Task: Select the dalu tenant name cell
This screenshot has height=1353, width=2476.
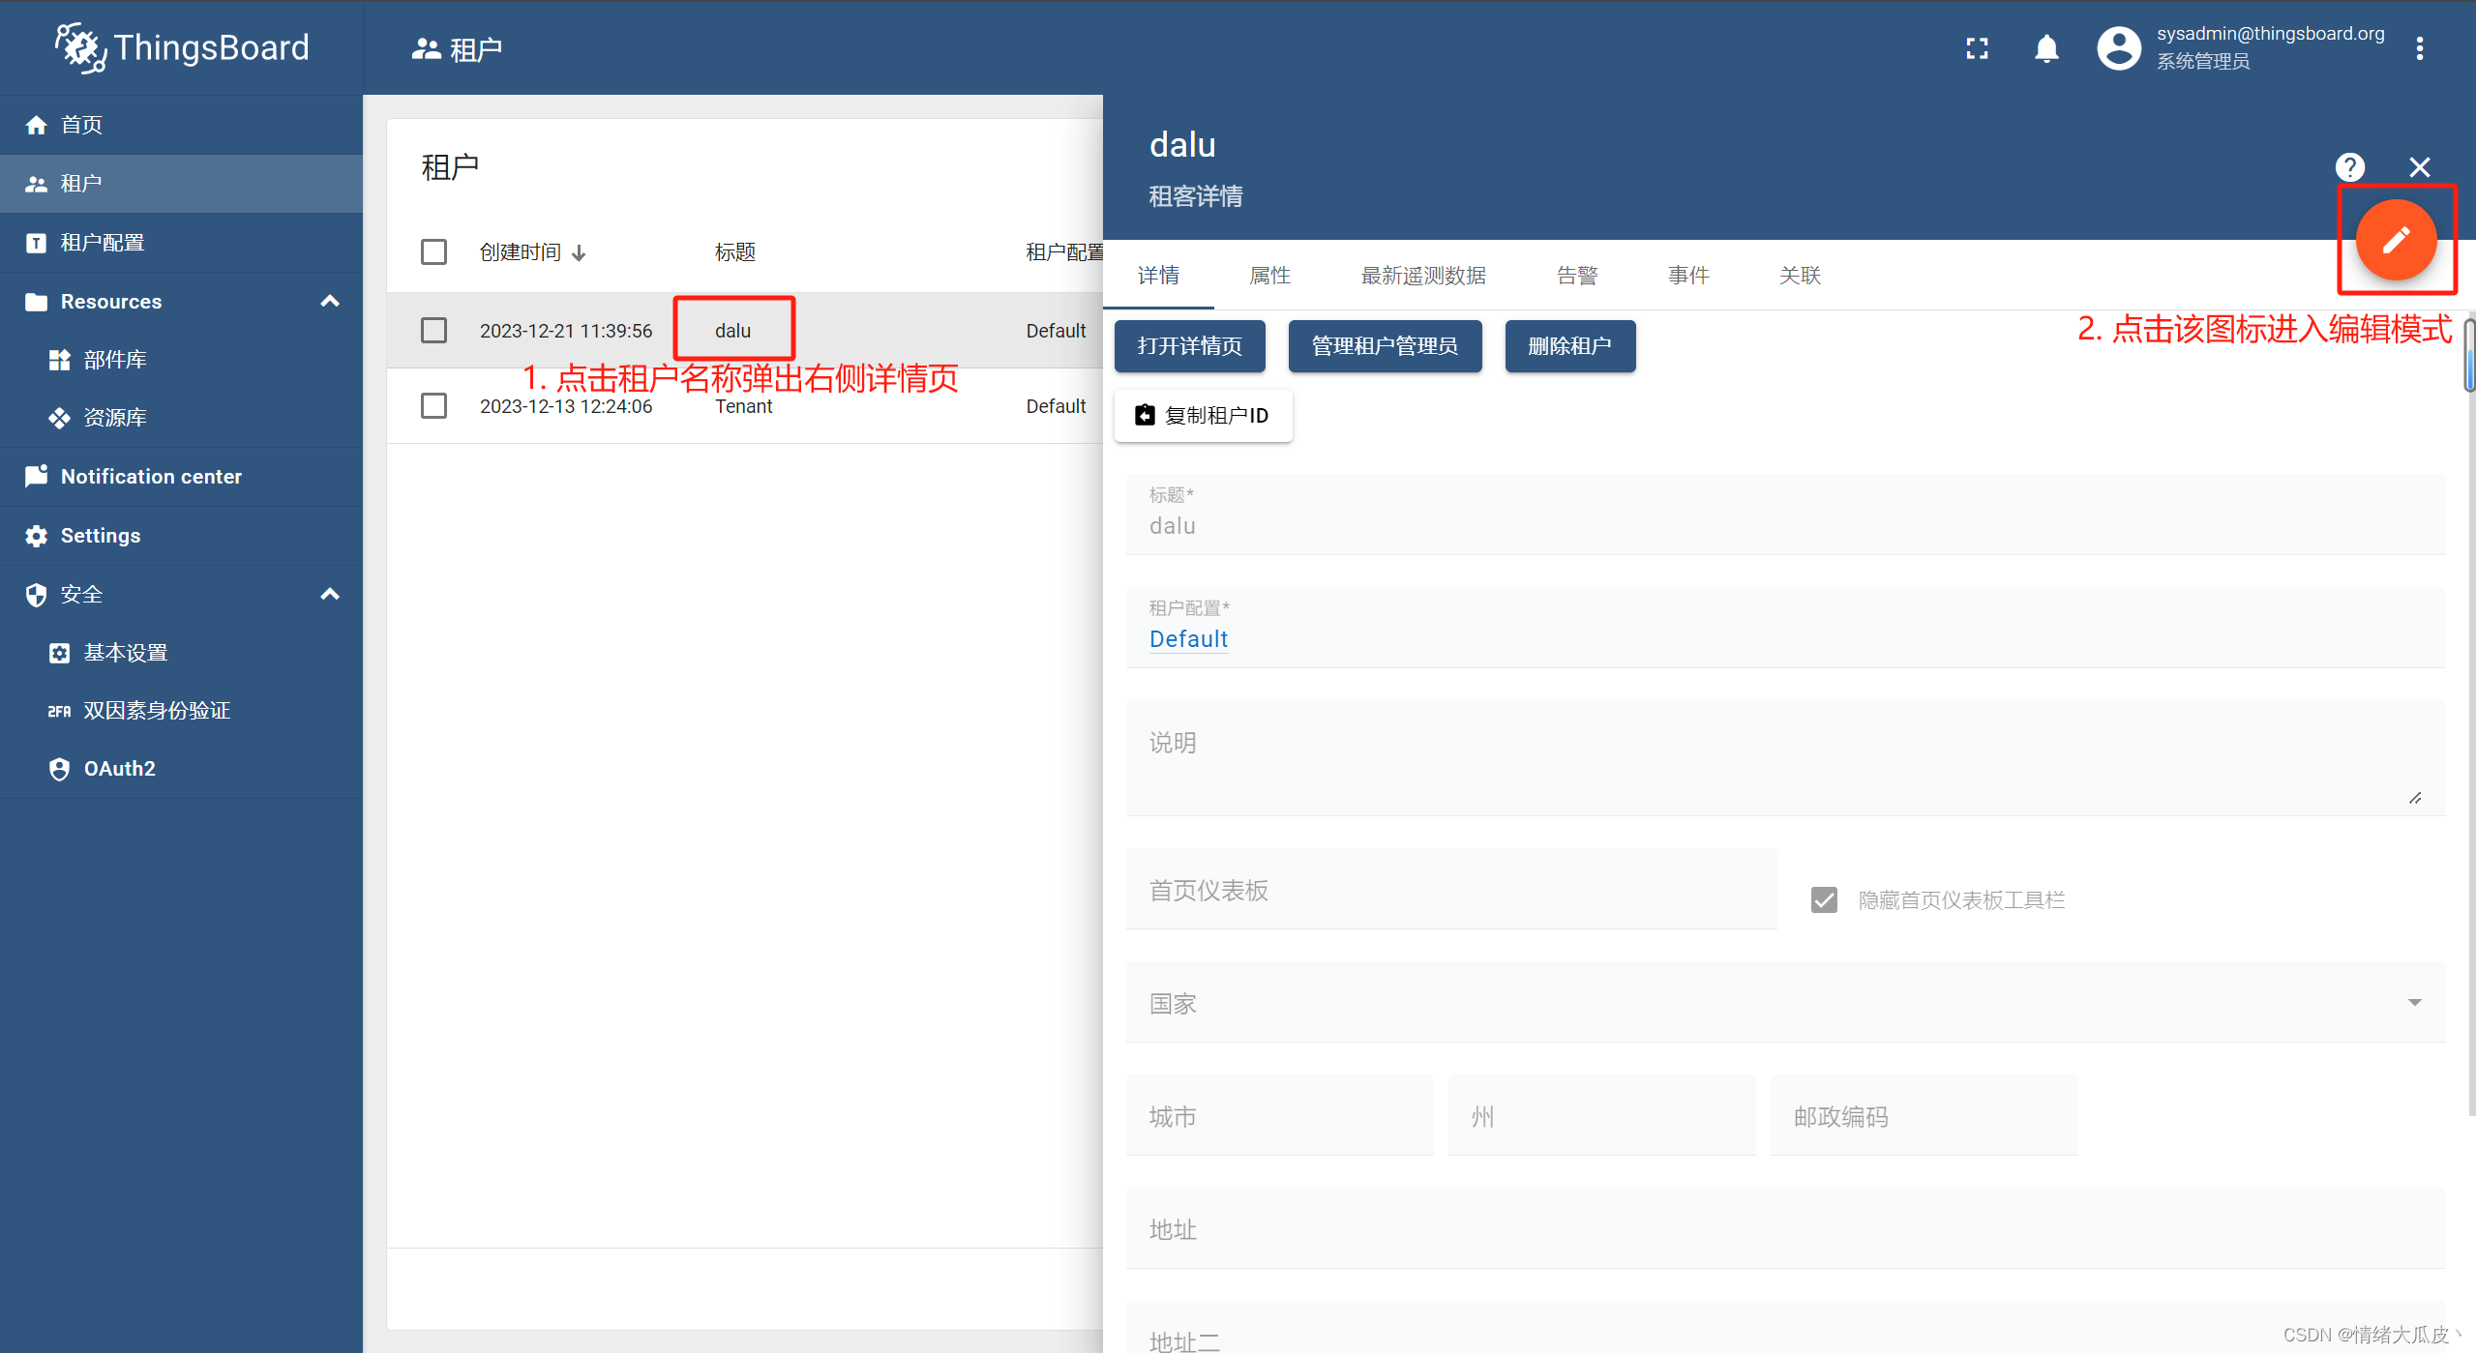Action: [x=732, y=331]
